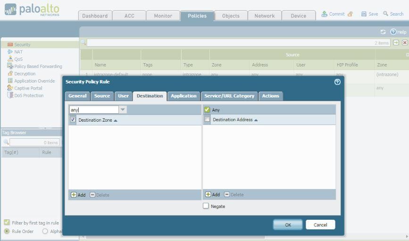Screen dimensions: 409x241
Task: Add a destination address entry
Action: (212, 195)
